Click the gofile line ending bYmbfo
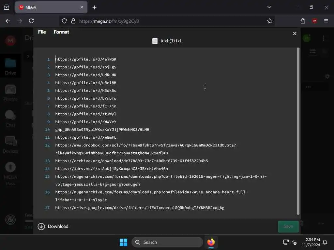 (86, 98)
